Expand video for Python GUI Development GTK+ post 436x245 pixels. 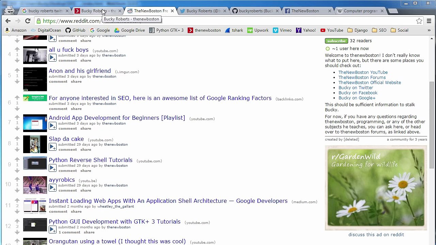point(52,230)
